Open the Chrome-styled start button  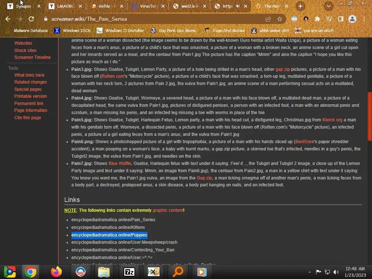click(x=10, y=272)
